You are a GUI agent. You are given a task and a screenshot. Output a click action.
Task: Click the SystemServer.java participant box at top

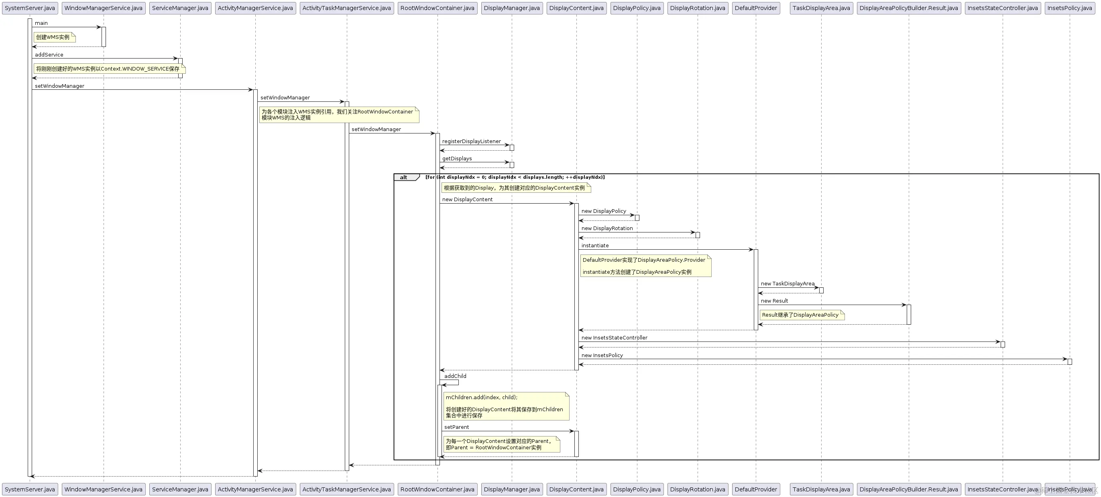(29, 8)
